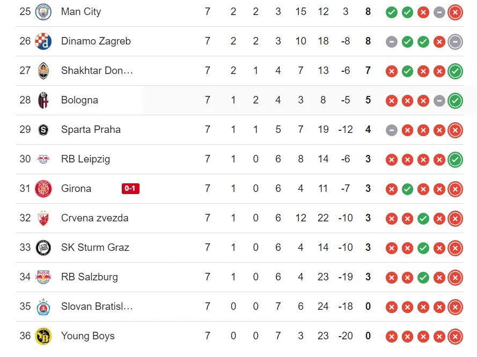Open the RB Salzburg team link
477x357 pixels.
point(90,277)
